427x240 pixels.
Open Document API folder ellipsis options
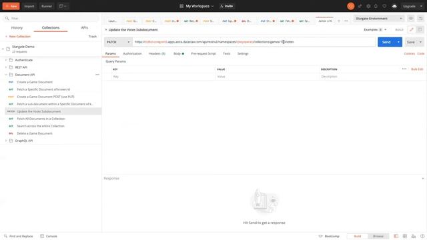(x=97, y=75)
